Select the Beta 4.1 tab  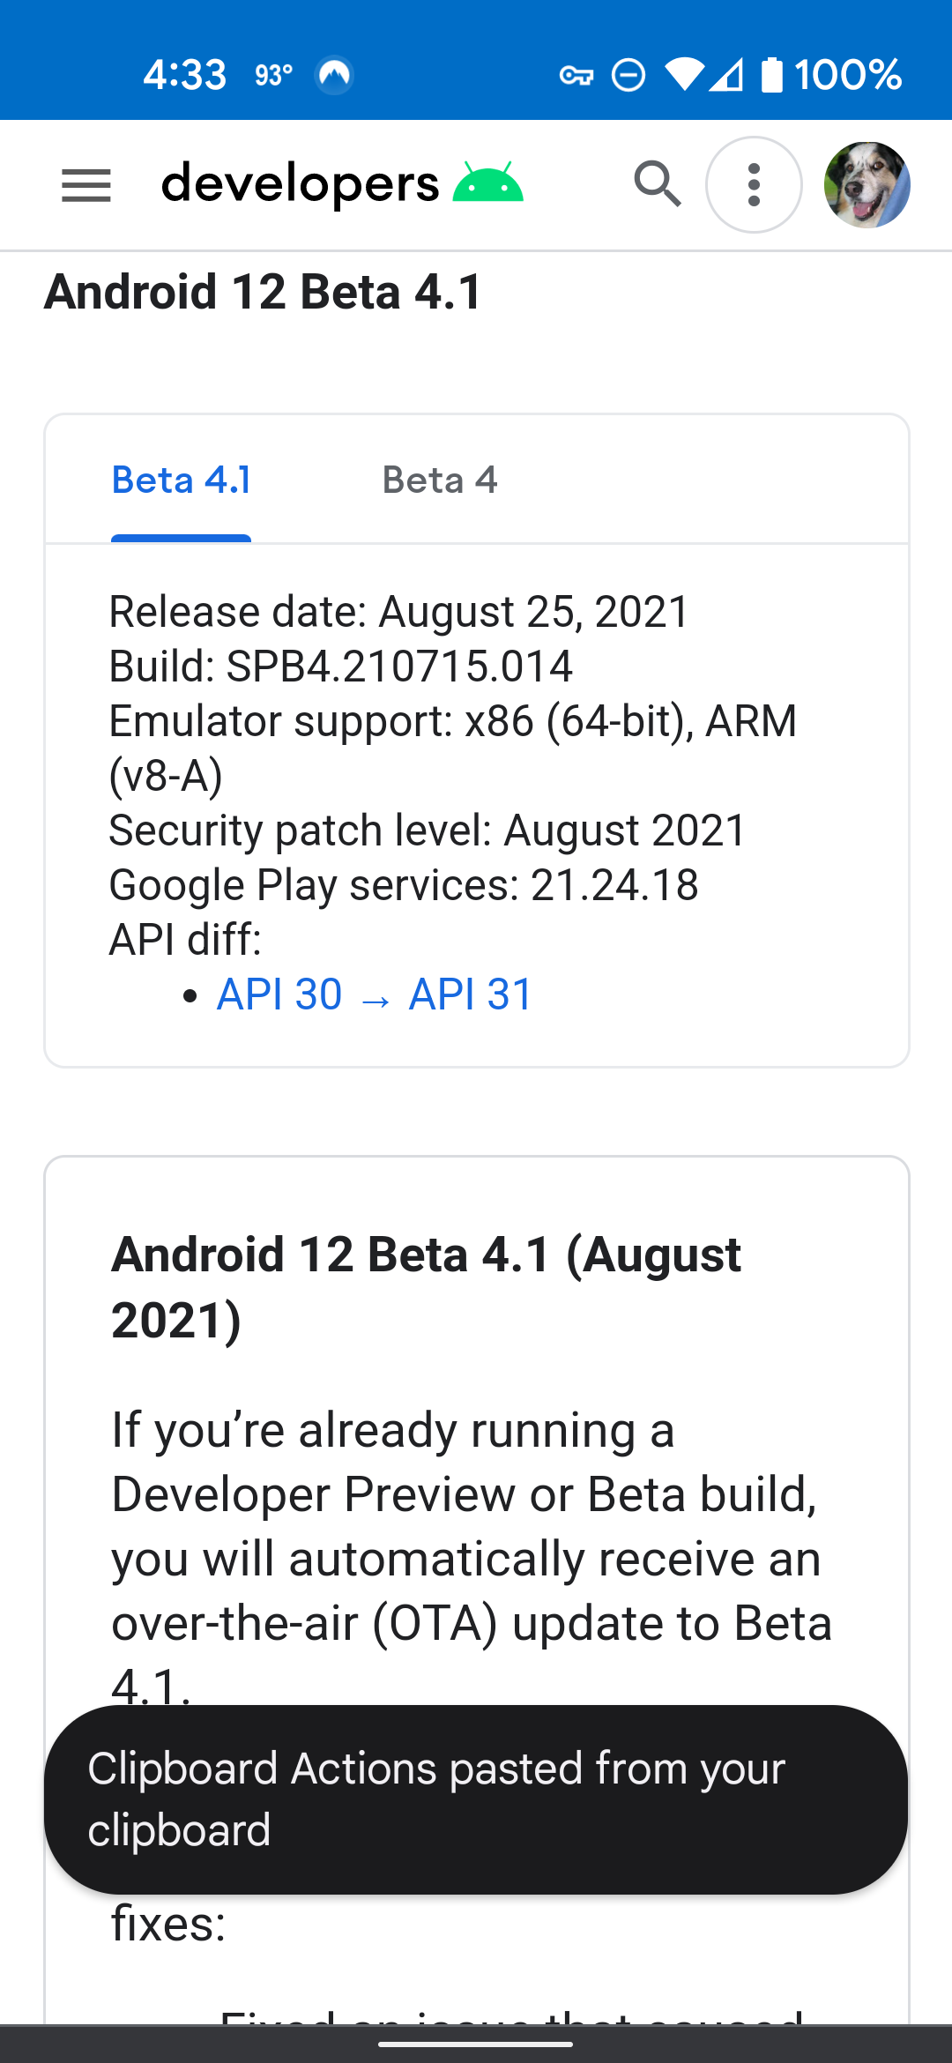[182, 480]
